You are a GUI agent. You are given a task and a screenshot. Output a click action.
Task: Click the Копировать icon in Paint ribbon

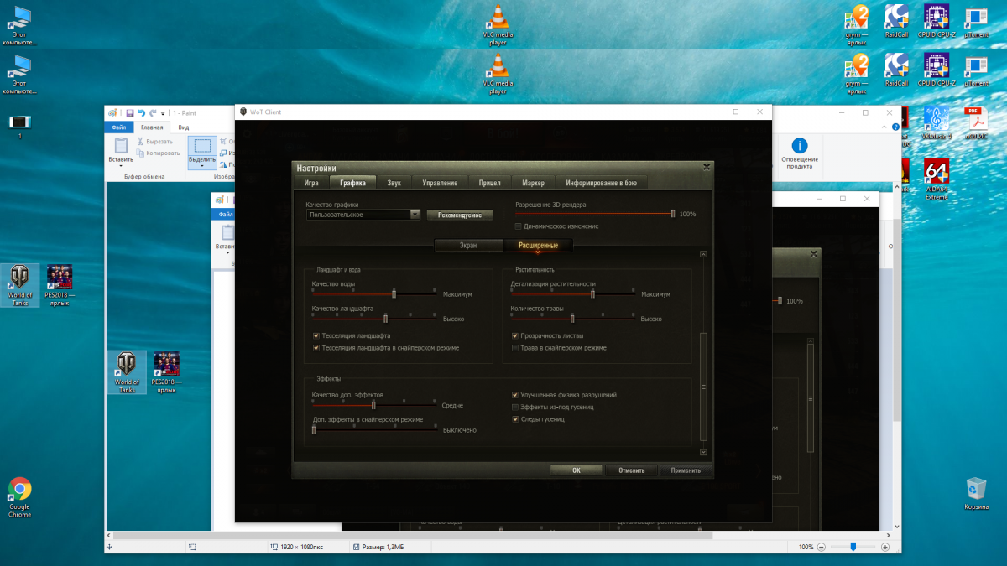point(141,153)
